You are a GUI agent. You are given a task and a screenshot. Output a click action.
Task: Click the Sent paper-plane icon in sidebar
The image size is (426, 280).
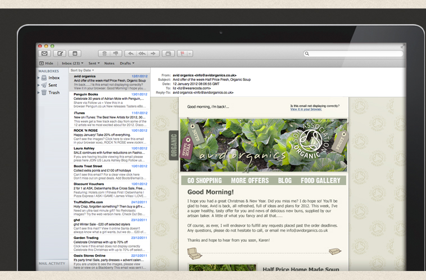44,85
